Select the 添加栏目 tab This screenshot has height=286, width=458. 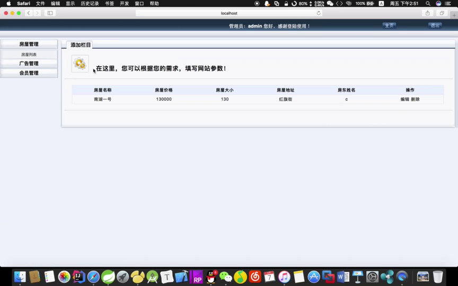point(81,45)
